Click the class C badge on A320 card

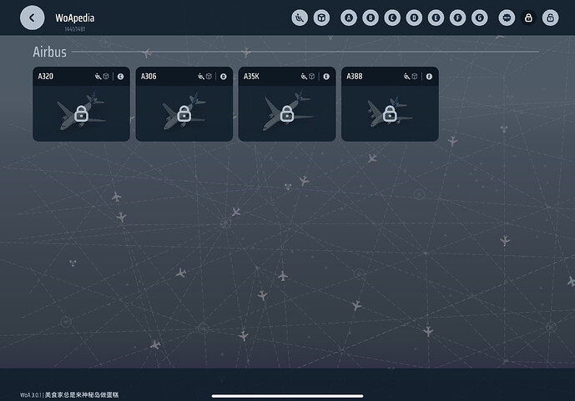pos(120,76)
